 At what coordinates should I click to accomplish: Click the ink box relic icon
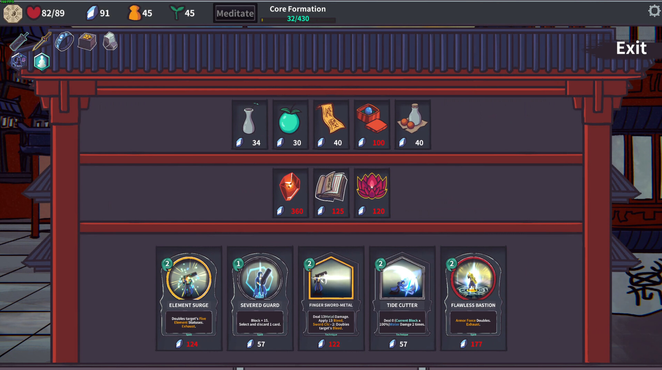click(87, 41)
